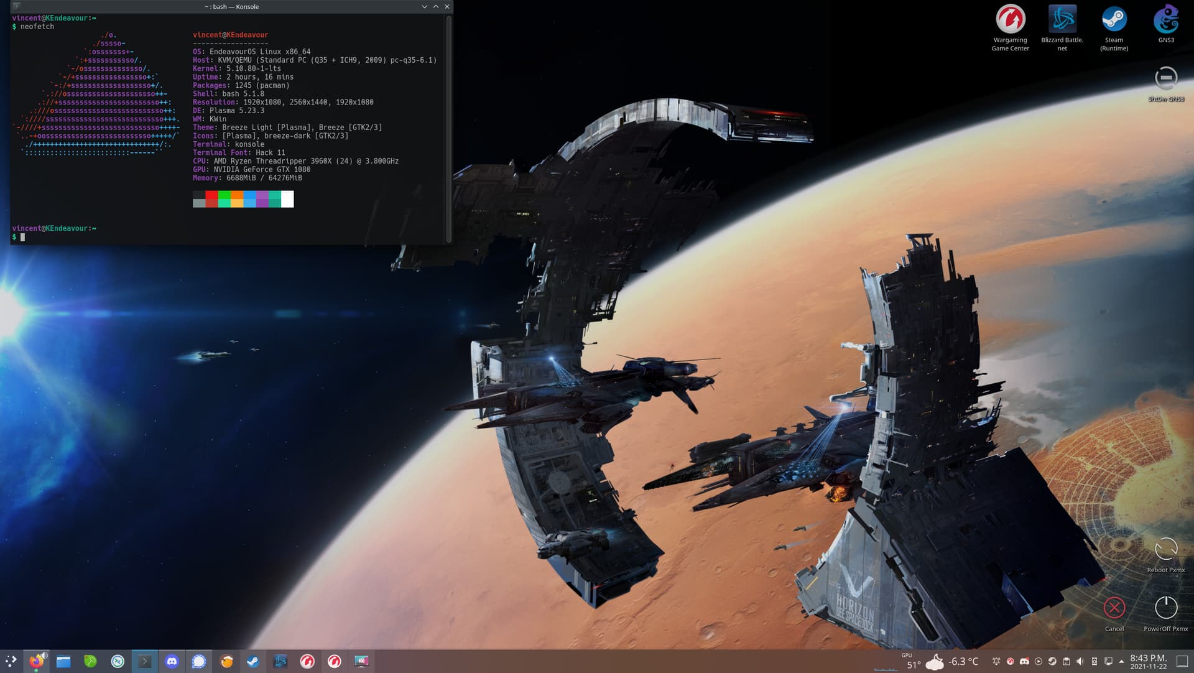Click the terminal prompt cursor in Konsole

22,237
